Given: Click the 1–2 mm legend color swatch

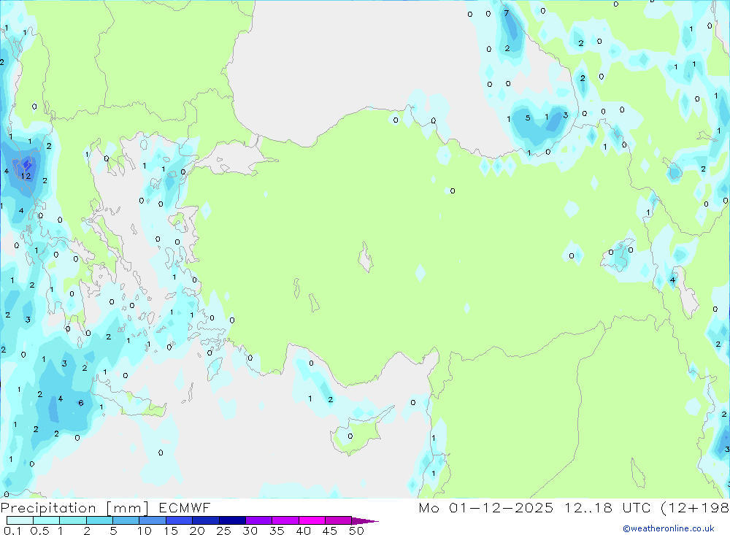Looking at the screenshot, I should pyautogui.click(x=73, y=520).
